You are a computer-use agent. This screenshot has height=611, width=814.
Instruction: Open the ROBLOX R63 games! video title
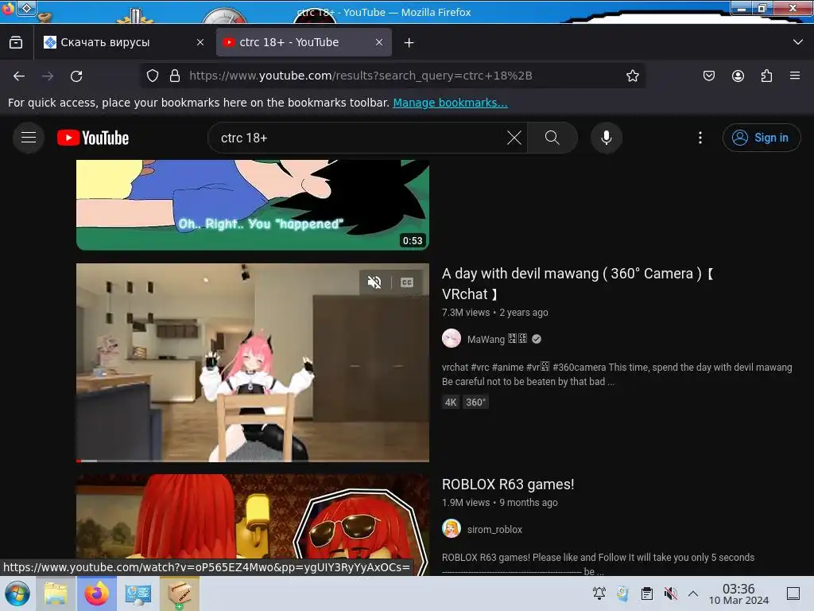(508, 485)
